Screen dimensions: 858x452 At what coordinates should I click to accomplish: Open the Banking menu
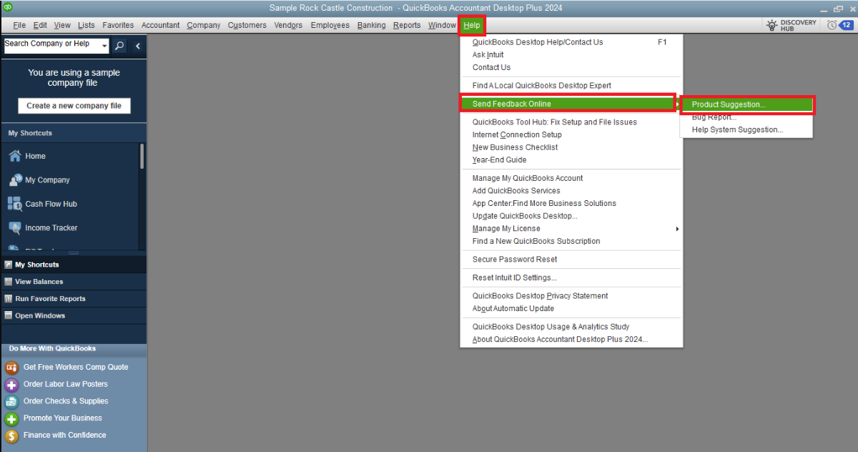372,25
